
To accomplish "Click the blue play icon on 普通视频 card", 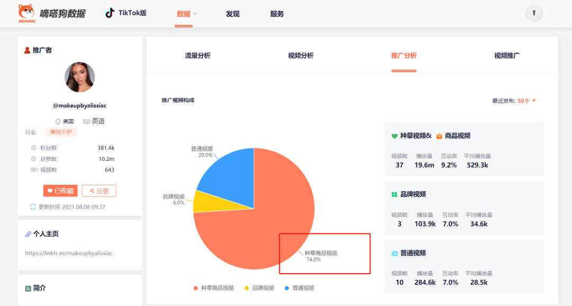I will [x=394, y=254].
